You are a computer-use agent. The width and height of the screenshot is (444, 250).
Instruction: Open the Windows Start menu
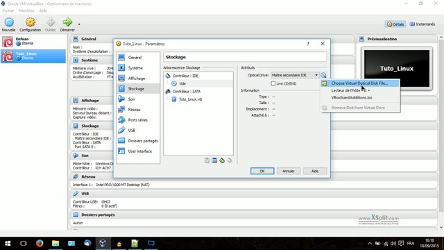coord(8,244)
